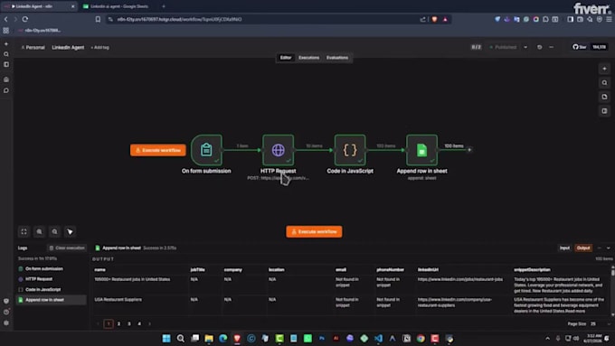
Task: Select Code in JavaScript in the logs list
Action: coord(43,290)
